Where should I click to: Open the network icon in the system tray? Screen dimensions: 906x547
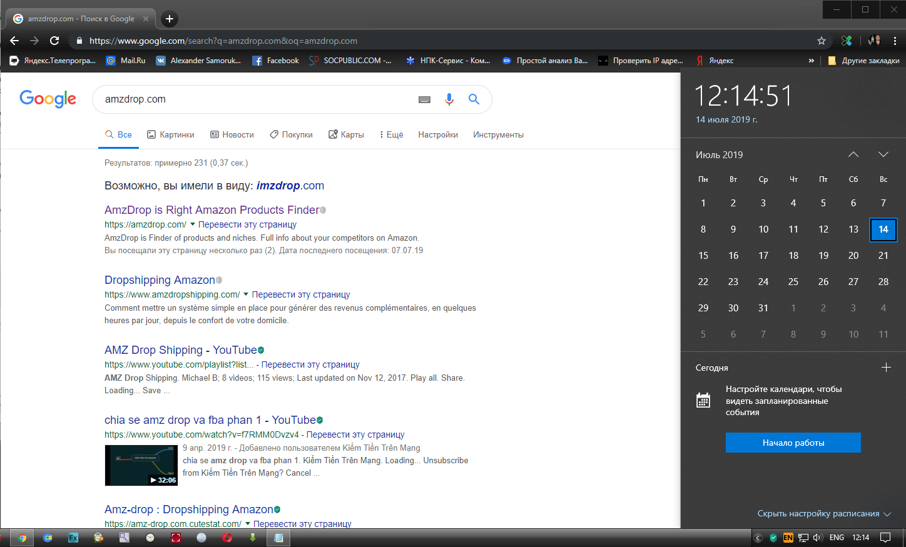[x=803, y=538]
